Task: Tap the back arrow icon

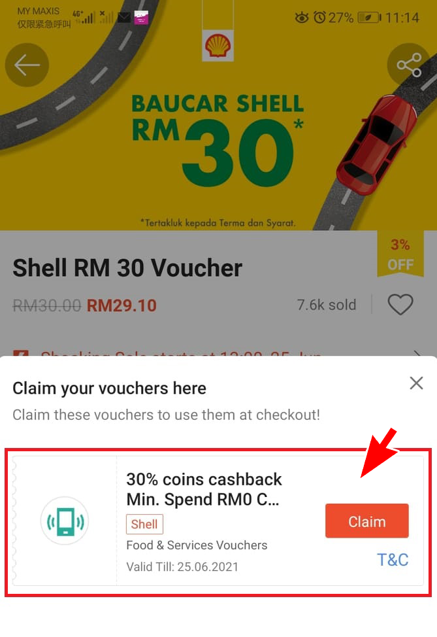Action: (x=27, y=65)
